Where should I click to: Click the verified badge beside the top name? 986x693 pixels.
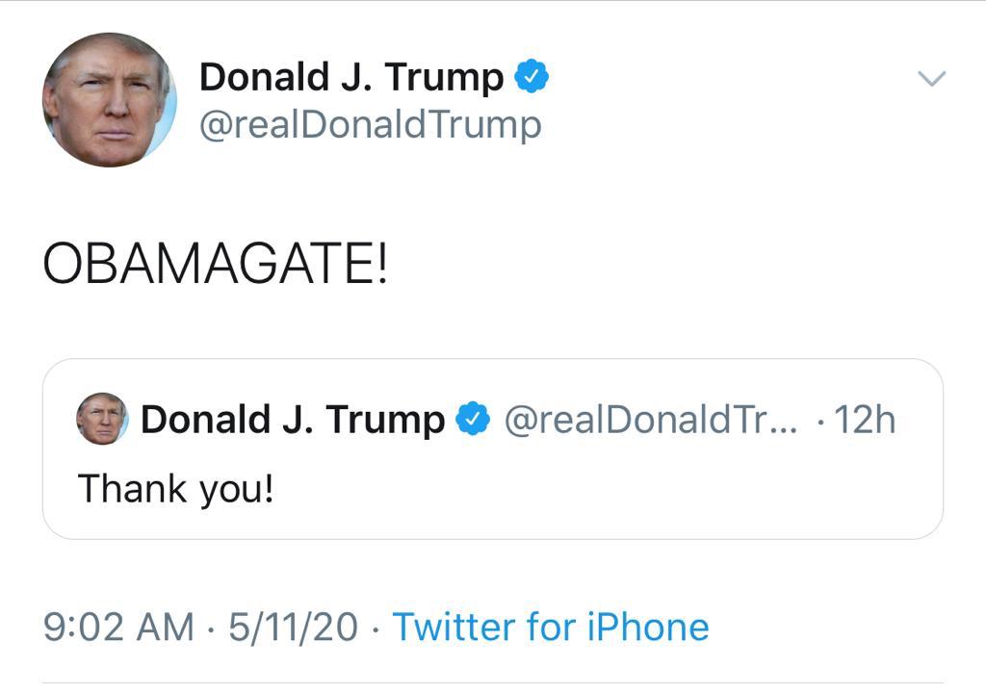[532, 76]
